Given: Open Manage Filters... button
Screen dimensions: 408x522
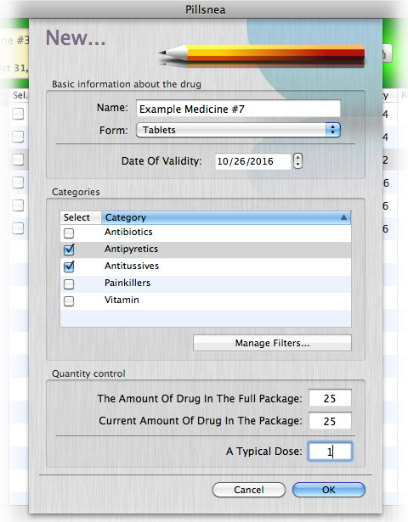Looking at the screenshot, I should [272, 343].
